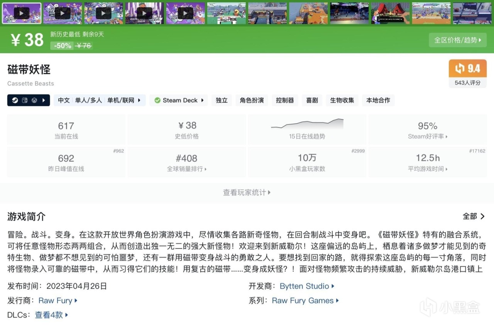Viewport: 494px width, 325px height.
Task: Expand the 中文 单人/多人 单机/联网 tag
Action: click(x=100, y=101)
